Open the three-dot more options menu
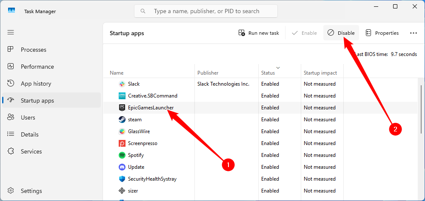This screenshot has height=201, width=425. tap(414, 33)
